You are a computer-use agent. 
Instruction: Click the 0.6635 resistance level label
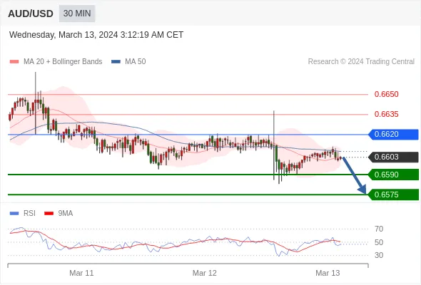pyautogui.click(x=386, y=114)
